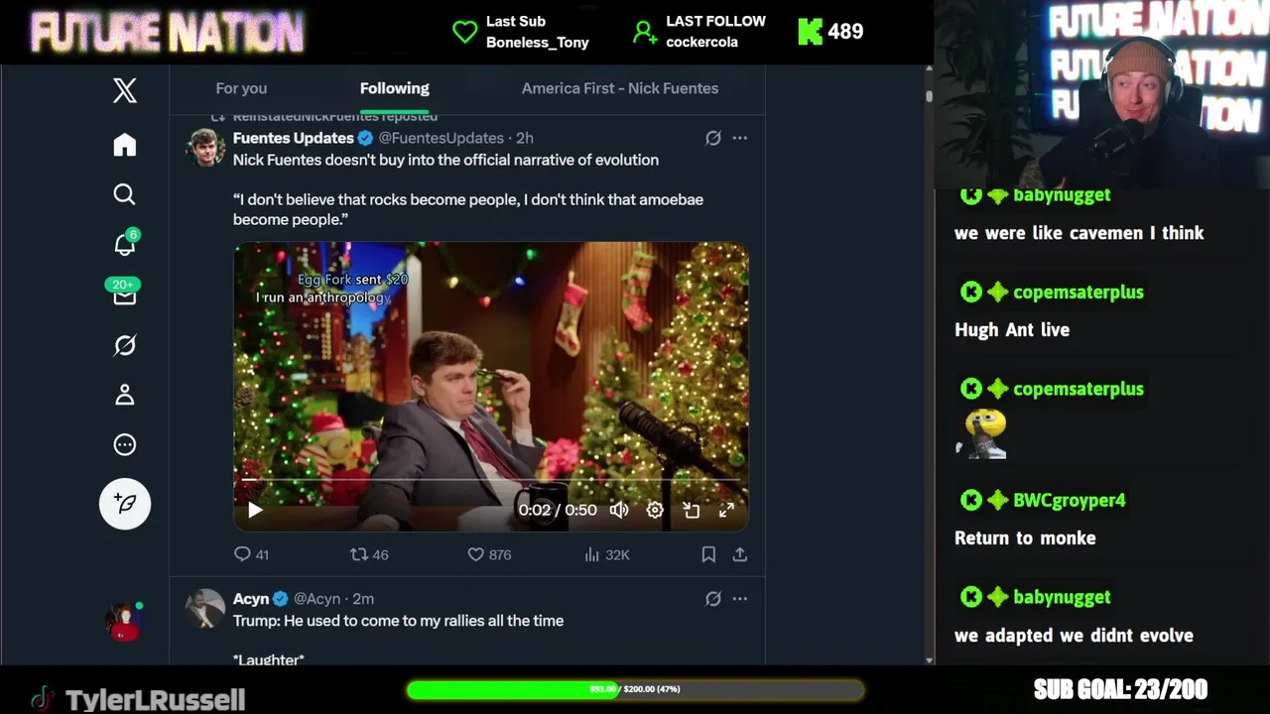Open Fuentes Updates profile avatar

[205, 148]
